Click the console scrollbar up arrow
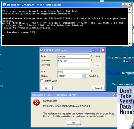Viewport: 134px width, 129px height. click(130, 9)
